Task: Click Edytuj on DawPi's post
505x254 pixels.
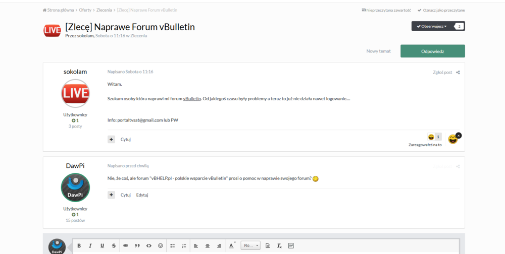Action: pos(142,195)
